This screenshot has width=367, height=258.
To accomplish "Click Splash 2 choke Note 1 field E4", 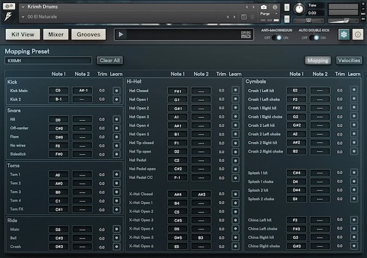I will 296,199.
